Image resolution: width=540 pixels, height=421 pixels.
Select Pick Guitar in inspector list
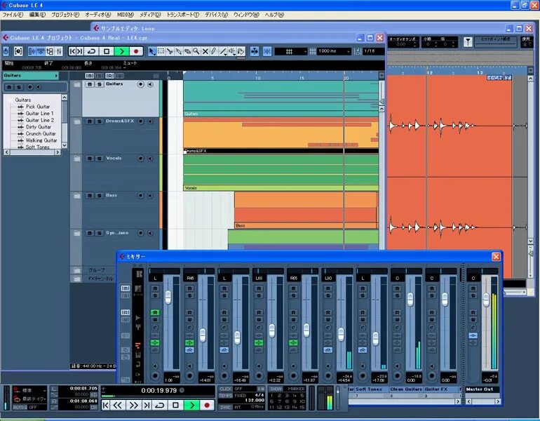click(38, 107)
